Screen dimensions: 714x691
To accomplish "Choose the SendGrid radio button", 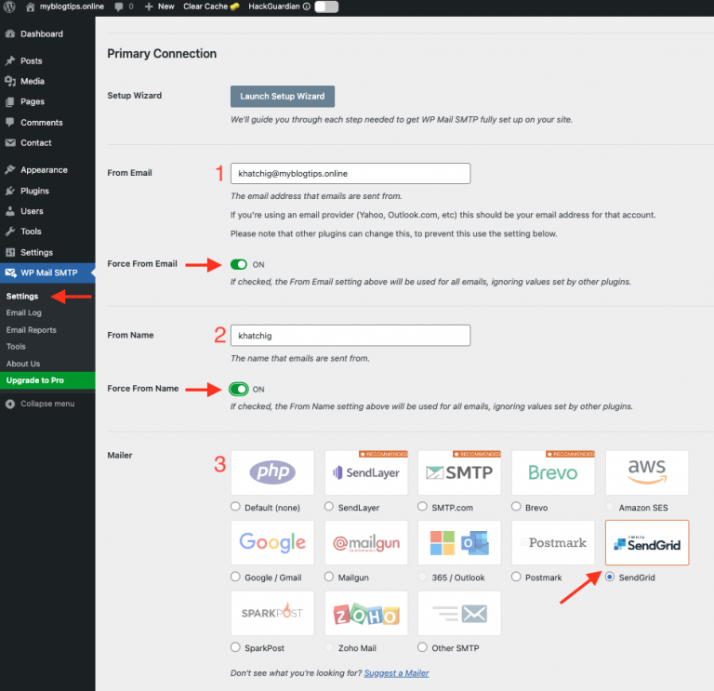I will (610, 577).
